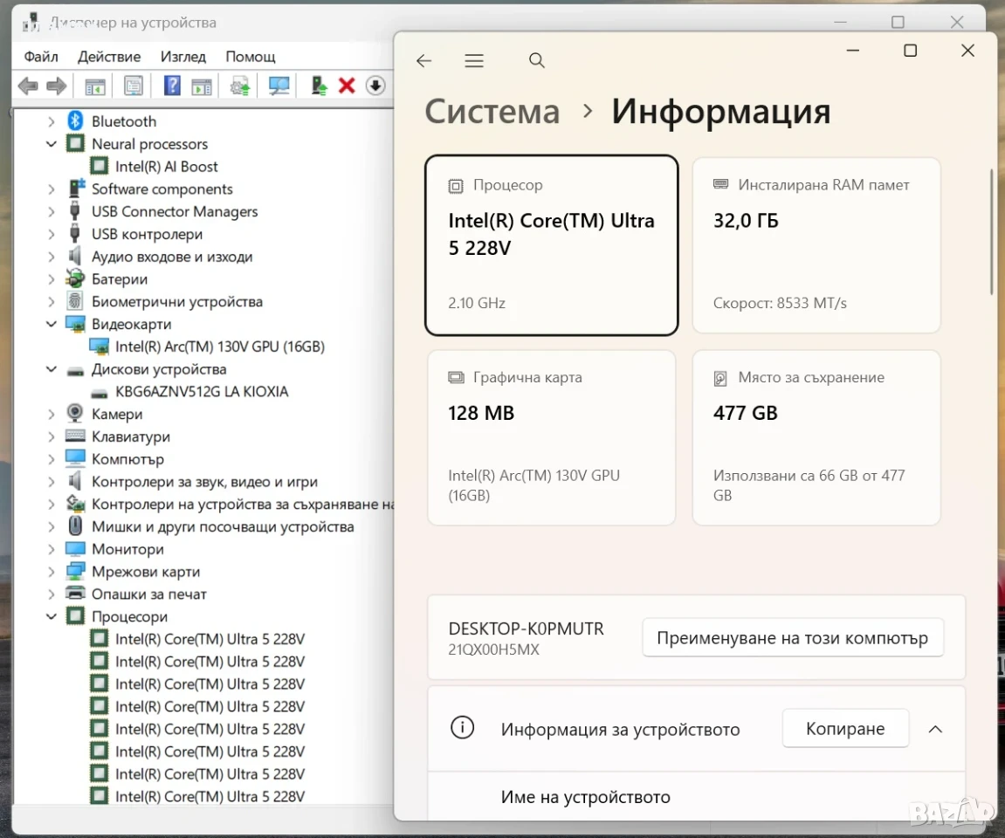
Task: Open the Инсталирана RAM памет card
Action: [816, 244]
